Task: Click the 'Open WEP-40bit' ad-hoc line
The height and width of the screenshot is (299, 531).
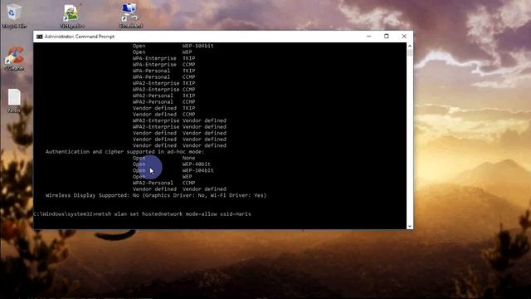Action: (x=172, y=164)
